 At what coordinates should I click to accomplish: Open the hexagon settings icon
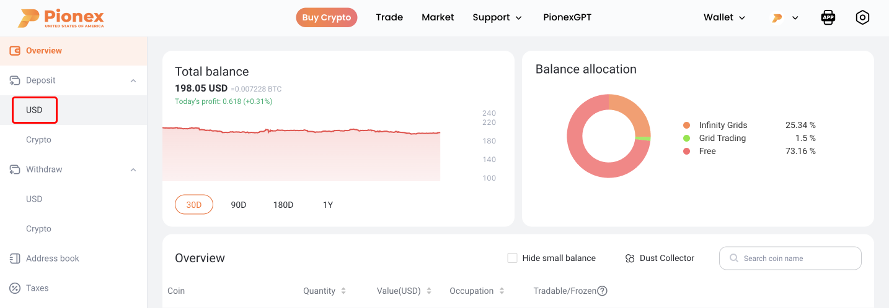[862, 17]
